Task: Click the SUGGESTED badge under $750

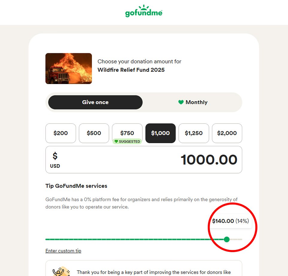Action: (x=127, y=141)
